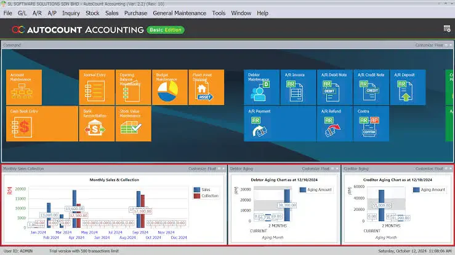Image resolution: width=455 pixels, height=255 pixels.
Task: Click Debtor Aging Amount legend swatch
Action: pos(303,190)
